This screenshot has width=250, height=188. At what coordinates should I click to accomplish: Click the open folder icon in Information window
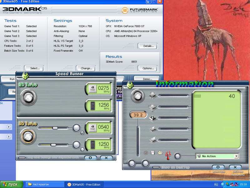(160, 153)
